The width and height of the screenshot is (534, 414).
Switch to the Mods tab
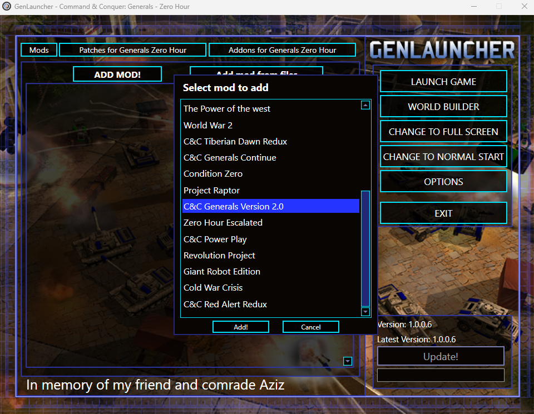pos(39,50)
